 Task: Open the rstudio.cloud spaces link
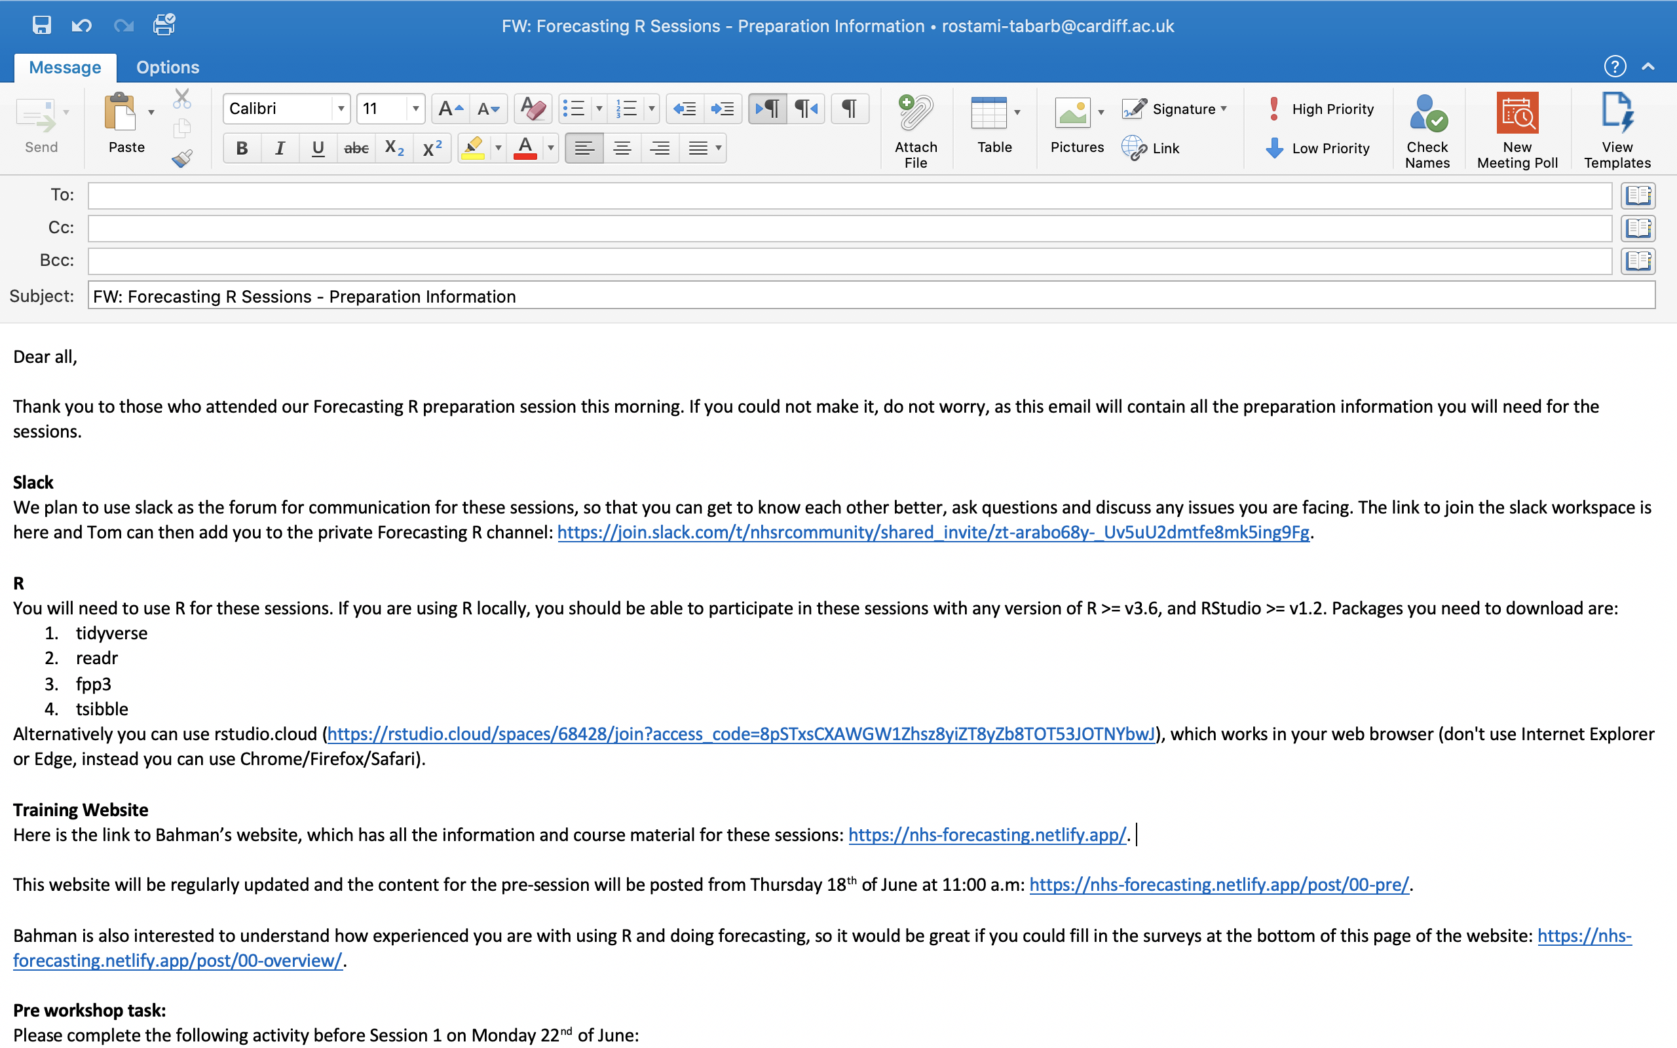[x=741, y=734]
